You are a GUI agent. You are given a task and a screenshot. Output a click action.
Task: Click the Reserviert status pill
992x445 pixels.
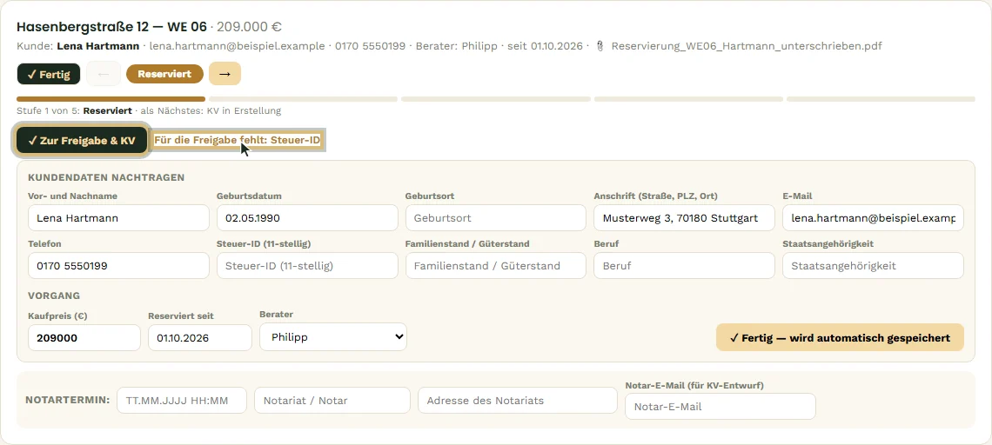164,74
